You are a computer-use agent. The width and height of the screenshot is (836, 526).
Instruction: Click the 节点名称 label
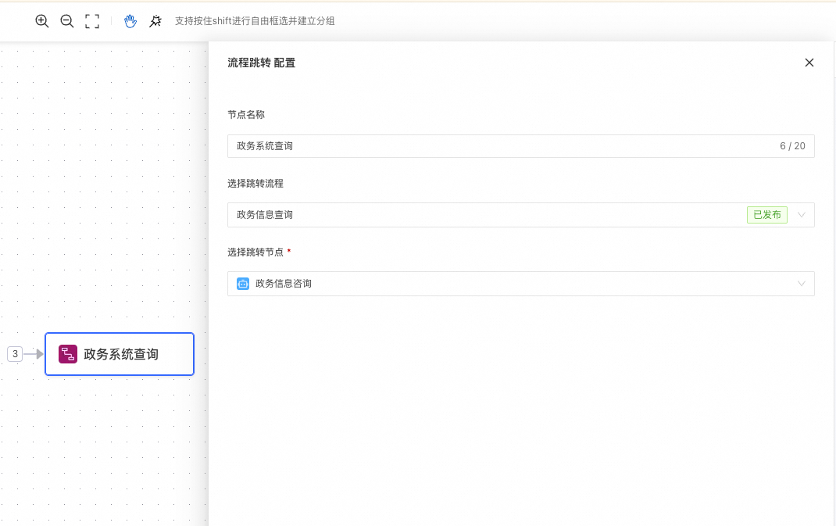pyautogui.click(x=246, y=115)
